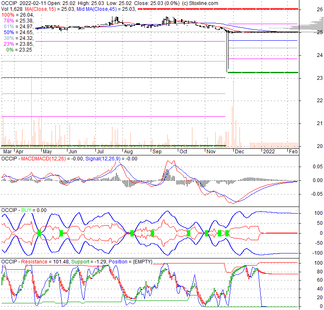Click the thick red 100% line at top
Screen dimensions: 324x310
tap(218, 9)
